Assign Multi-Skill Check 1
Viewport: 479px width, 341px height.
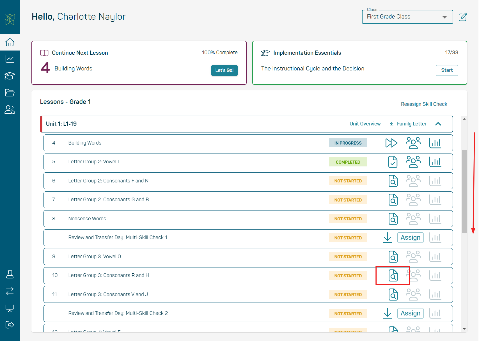[x=410, y=237]
